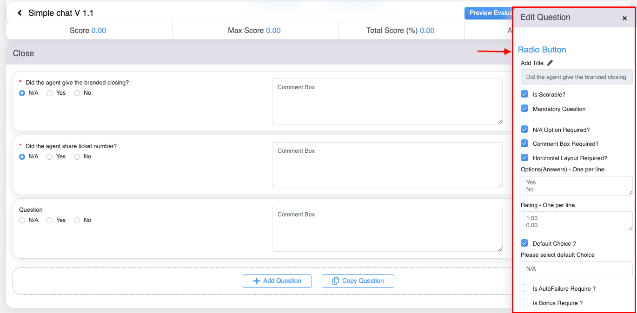Click the Options(Answers) text area
The image size is (637, 313).
click(576, 186)
